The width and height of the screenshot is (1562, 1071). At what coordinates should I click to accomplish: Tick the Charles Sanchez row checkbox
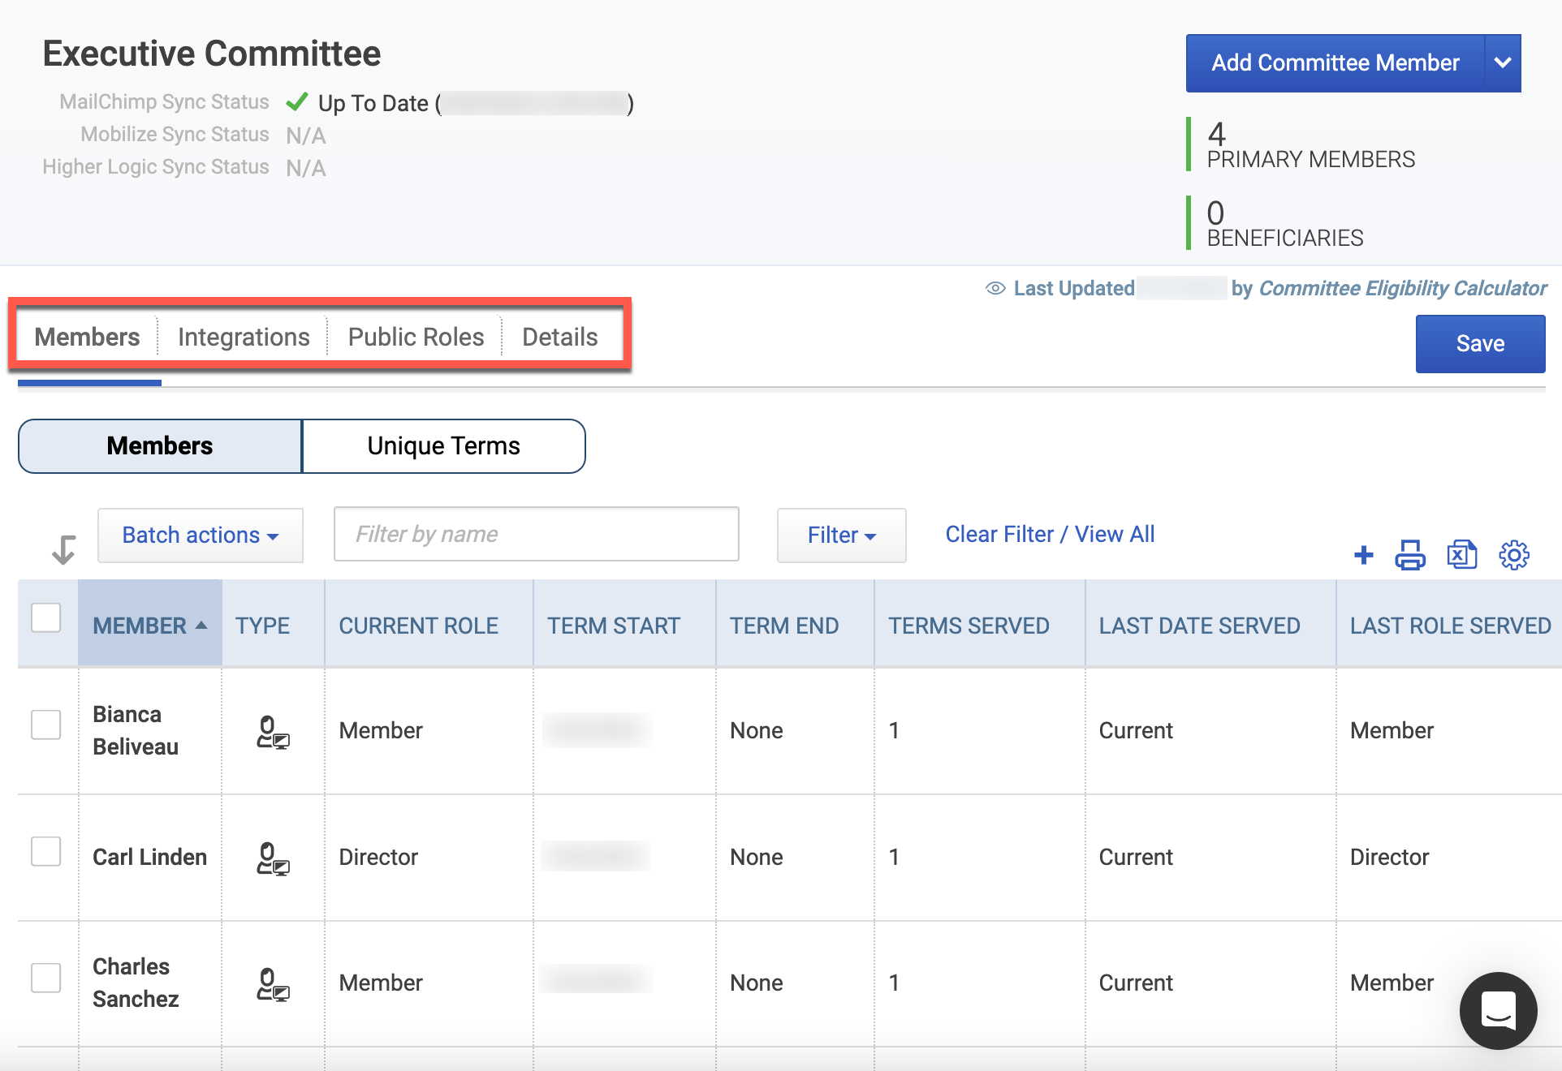click(x=46, y=978)
